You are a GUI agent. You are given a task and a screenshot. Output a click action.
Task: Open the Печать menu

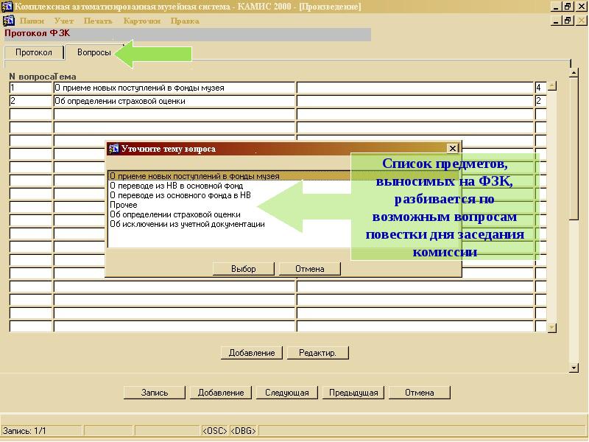(x=98, y=21)
